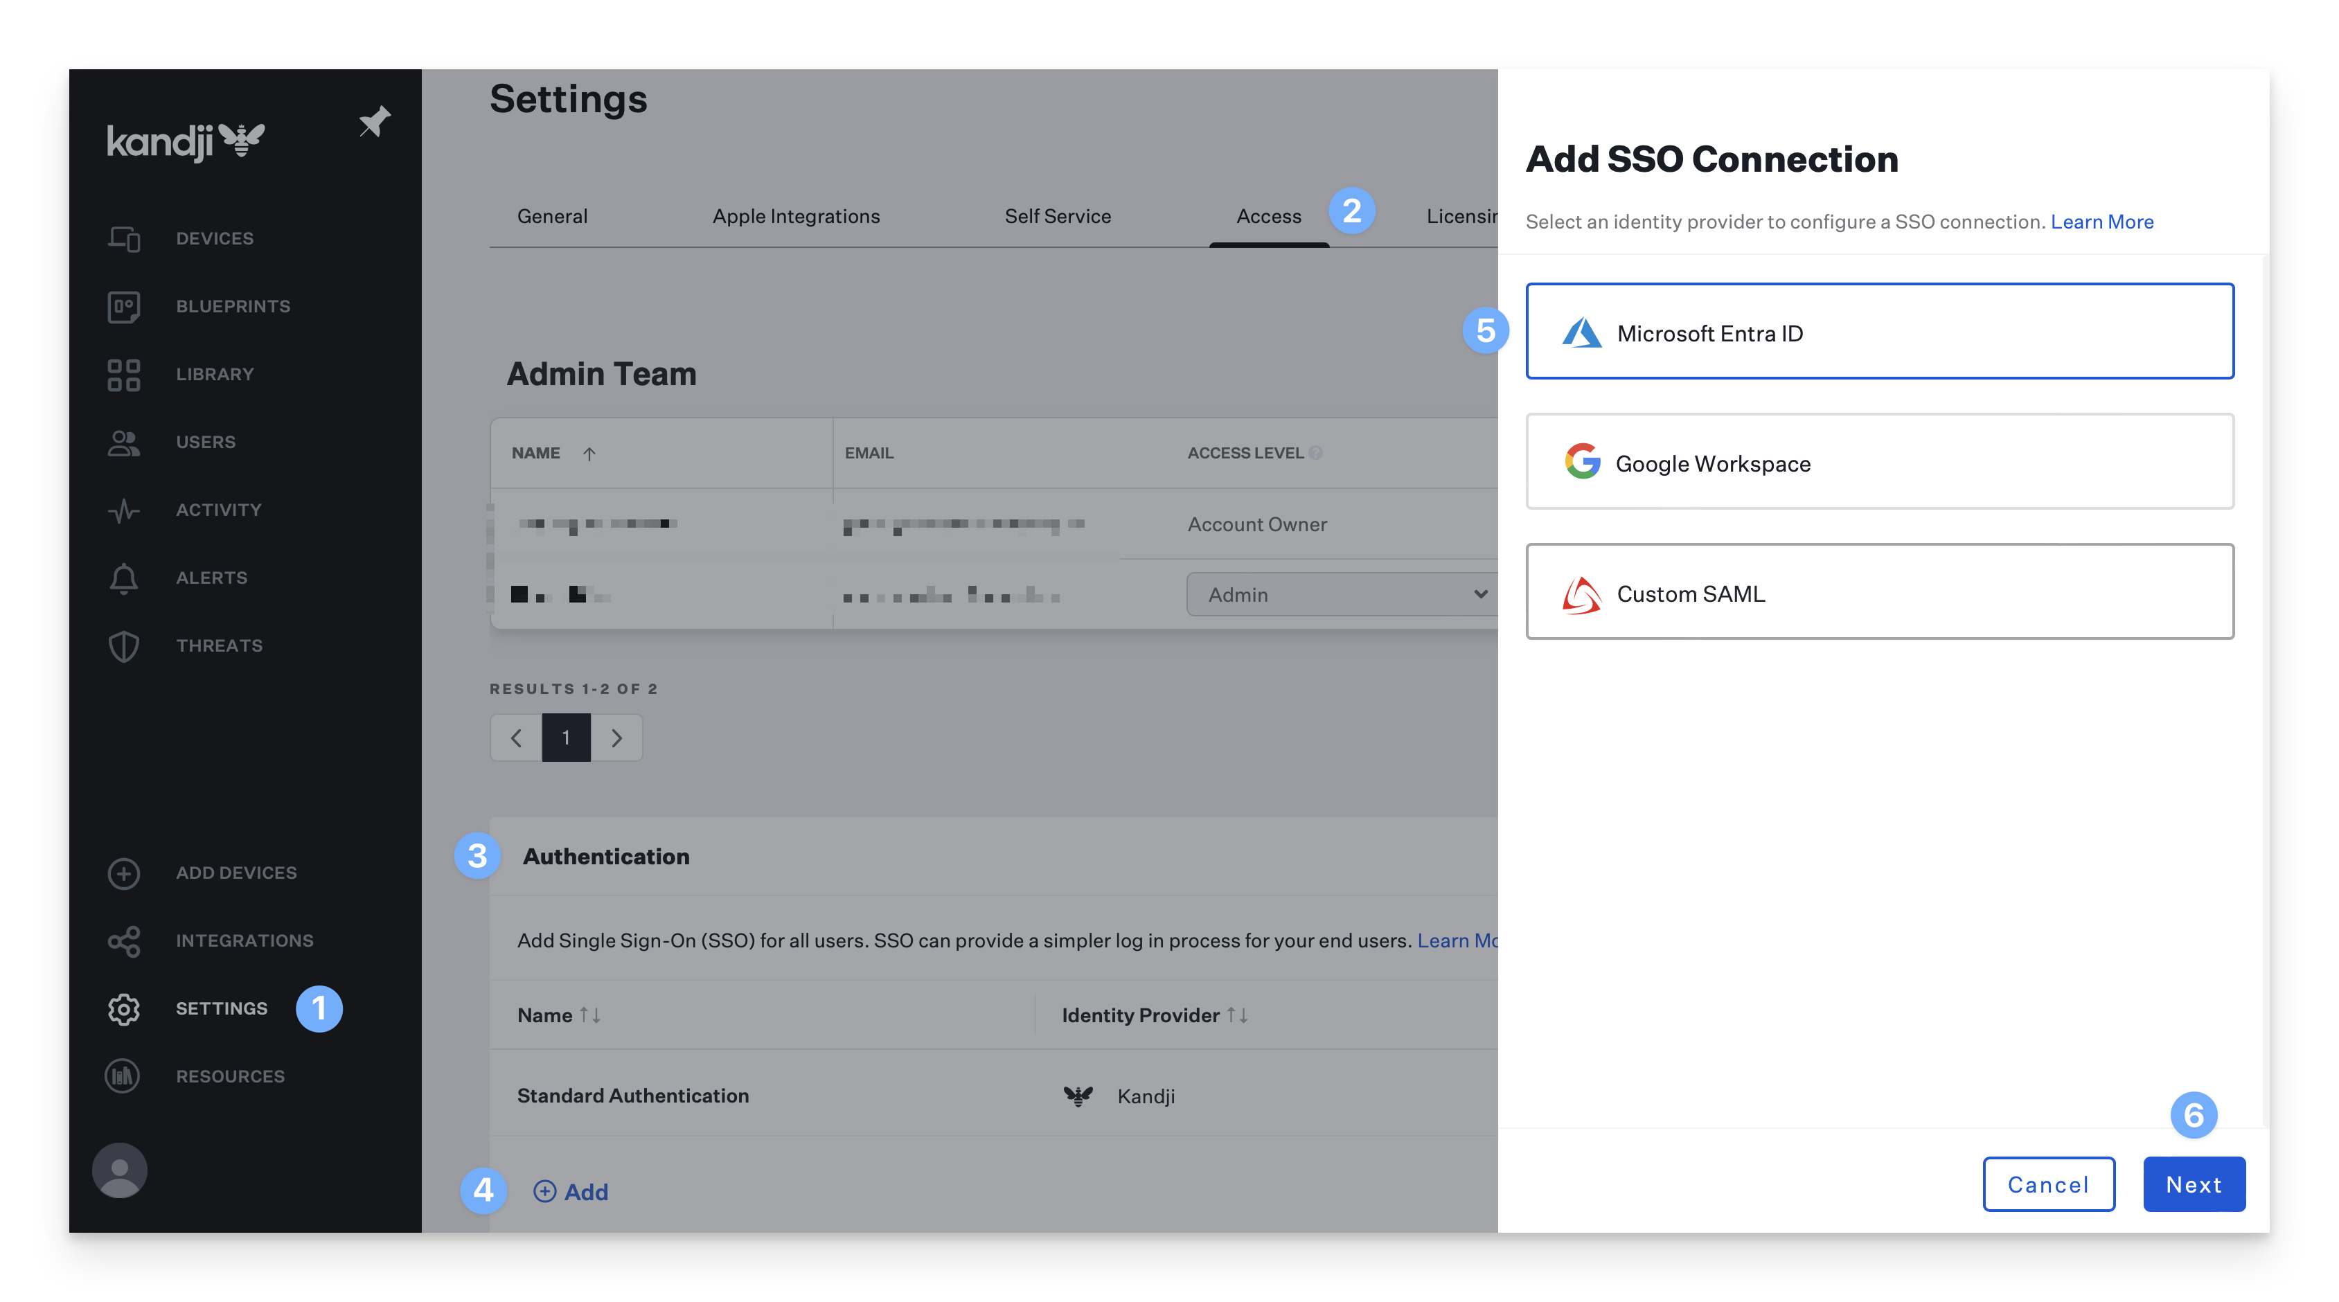Click the Account Owner access level
Image resolution: width=2339 pixels, height=1302 pixels.
pos(1256,525)
